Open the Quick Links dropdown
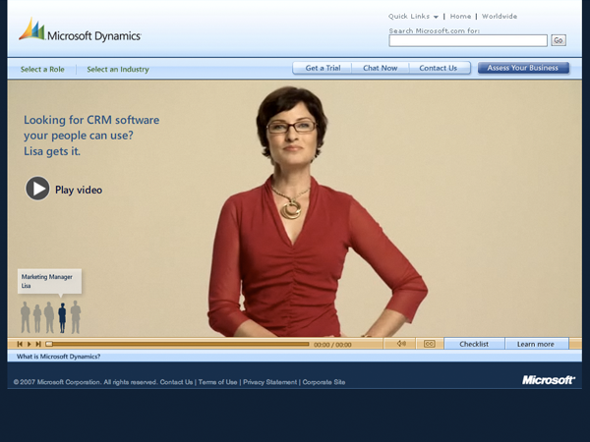 tap(413, 16)
